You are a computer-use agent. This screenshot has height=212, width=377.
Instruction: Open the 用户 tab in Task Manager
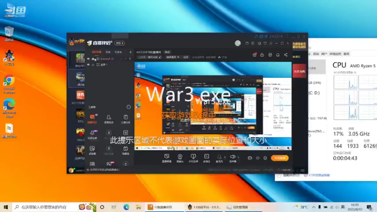[324, 54]
